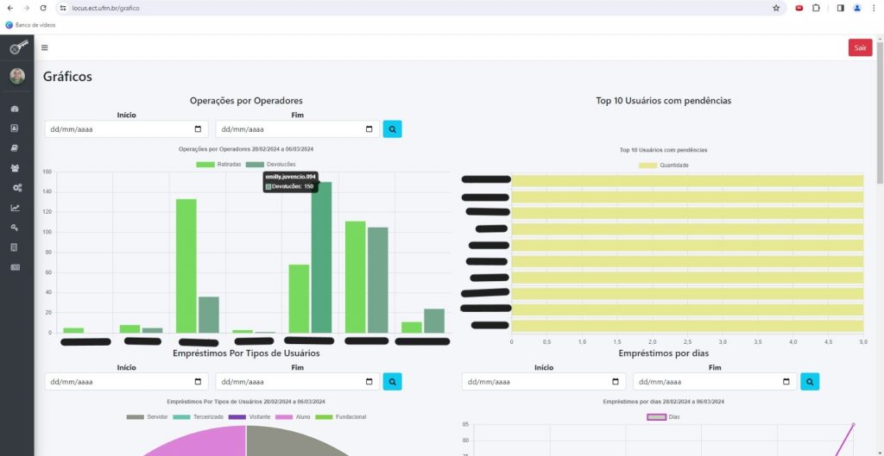Image resolution: width=884 pixels, height=456 pixels.
Task: Search Operações por Operadores date range
Action: coord(392,129)
